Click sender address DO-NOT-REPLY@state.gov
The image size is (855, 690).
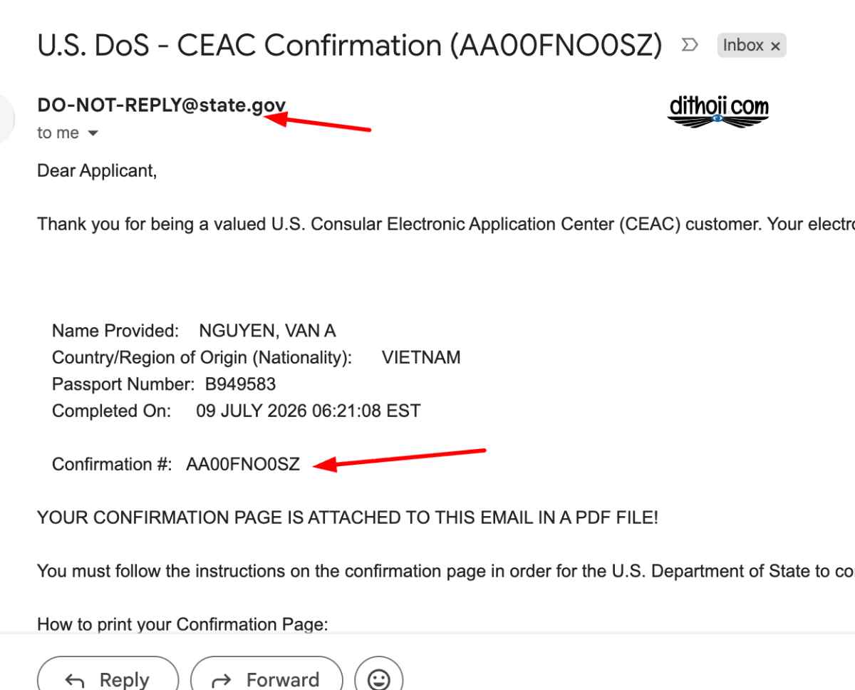[x=162, y=105]
